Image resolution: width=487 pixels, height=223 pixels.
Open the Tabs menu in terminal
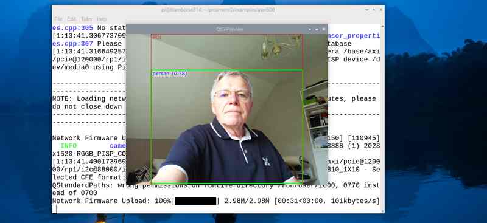(x=86, y=19)
